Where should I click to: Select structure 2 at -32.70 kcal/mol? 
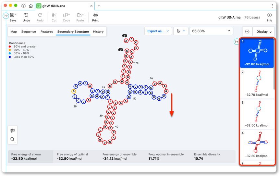257,84
